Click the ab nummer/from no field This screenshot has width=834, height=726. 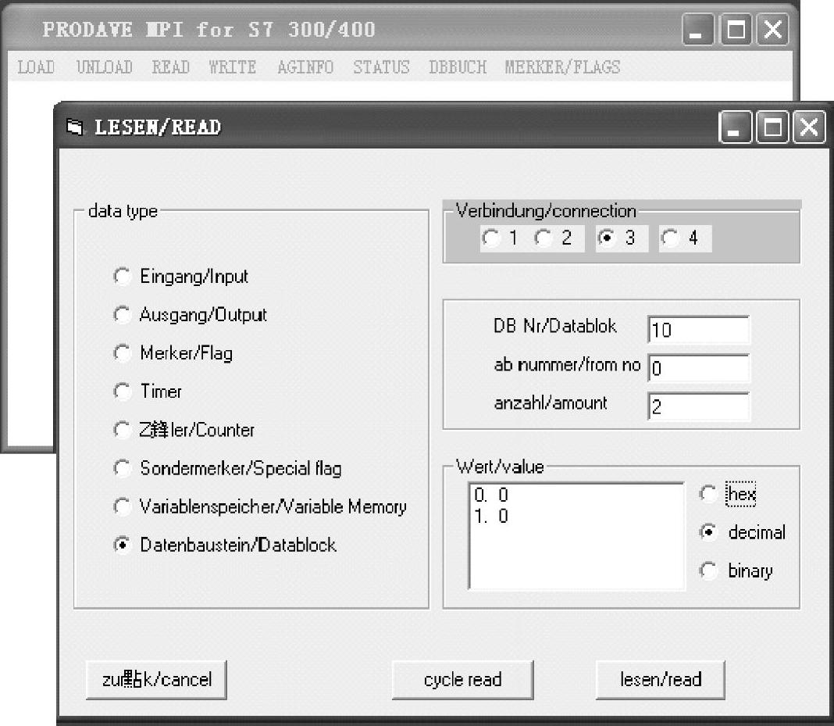[x=698, y=368]
